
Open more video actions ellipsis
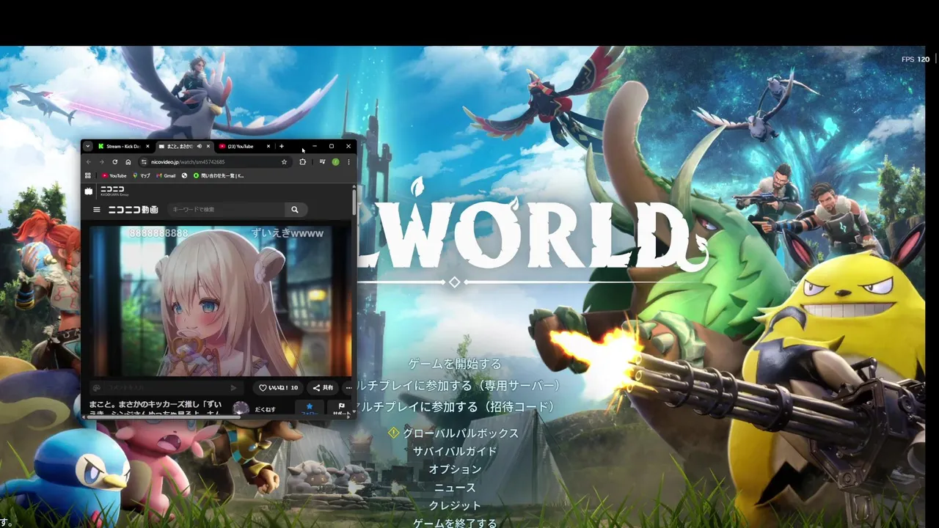pos(348,388)
